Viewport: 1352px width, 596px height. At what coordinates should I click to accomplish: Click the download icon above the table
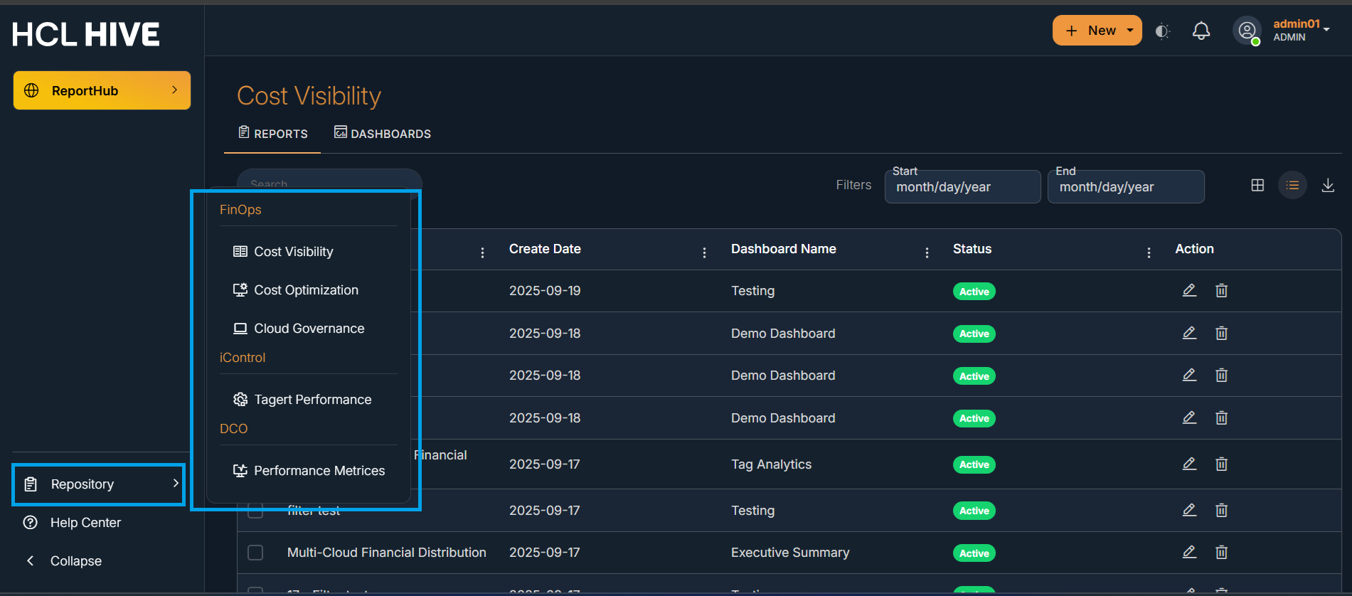tap(1327, 186)
